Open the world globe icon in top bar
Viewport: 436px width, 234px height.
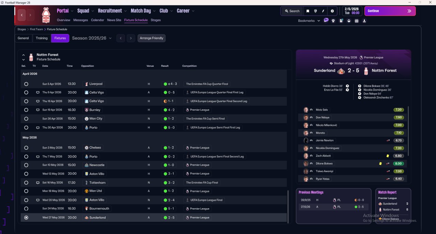point(315,11)
